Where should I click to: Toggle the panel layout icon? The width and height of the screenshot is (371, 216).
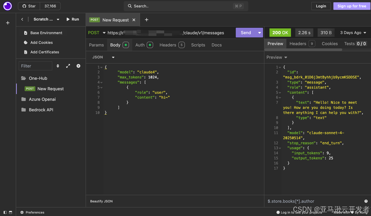(x=10, y=212)
